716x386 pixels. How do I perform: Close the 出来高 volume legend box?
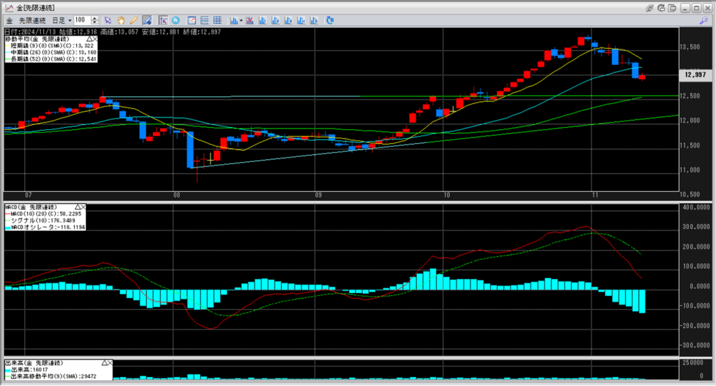pyautogui.click(x=109, y=363)
